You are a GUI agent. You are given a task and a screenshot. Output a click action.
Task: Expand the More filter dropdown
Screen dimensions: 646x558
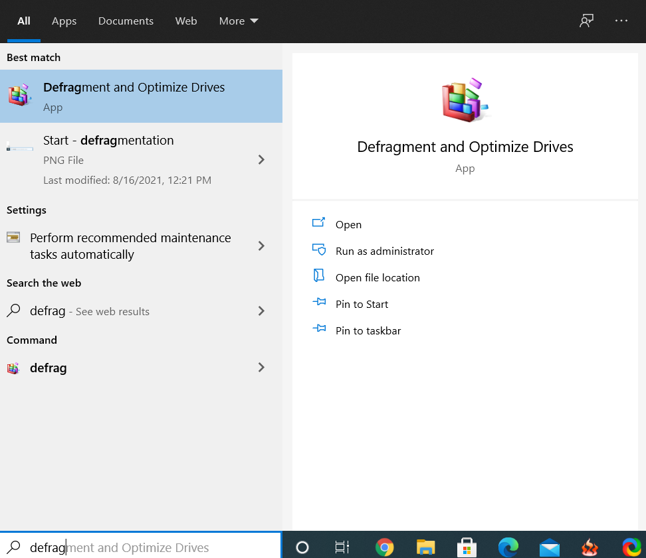point(239,21)
